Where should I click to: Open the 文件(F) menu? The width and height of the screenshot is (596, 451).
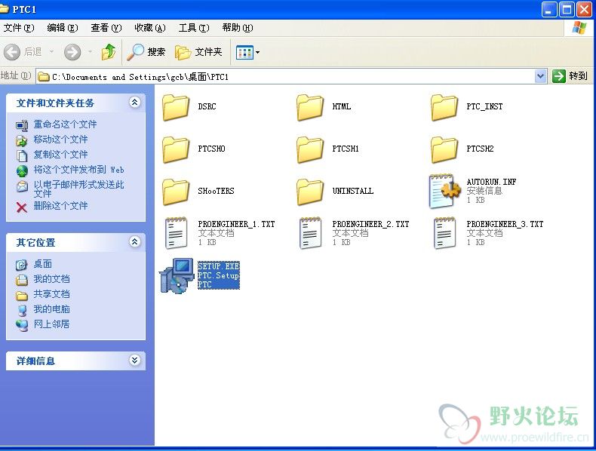[x=19, y=28]
